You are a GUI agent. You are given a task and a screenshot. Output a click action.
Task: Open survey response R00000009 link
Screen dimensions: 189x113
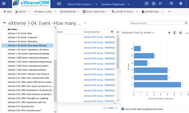point(100,64)
